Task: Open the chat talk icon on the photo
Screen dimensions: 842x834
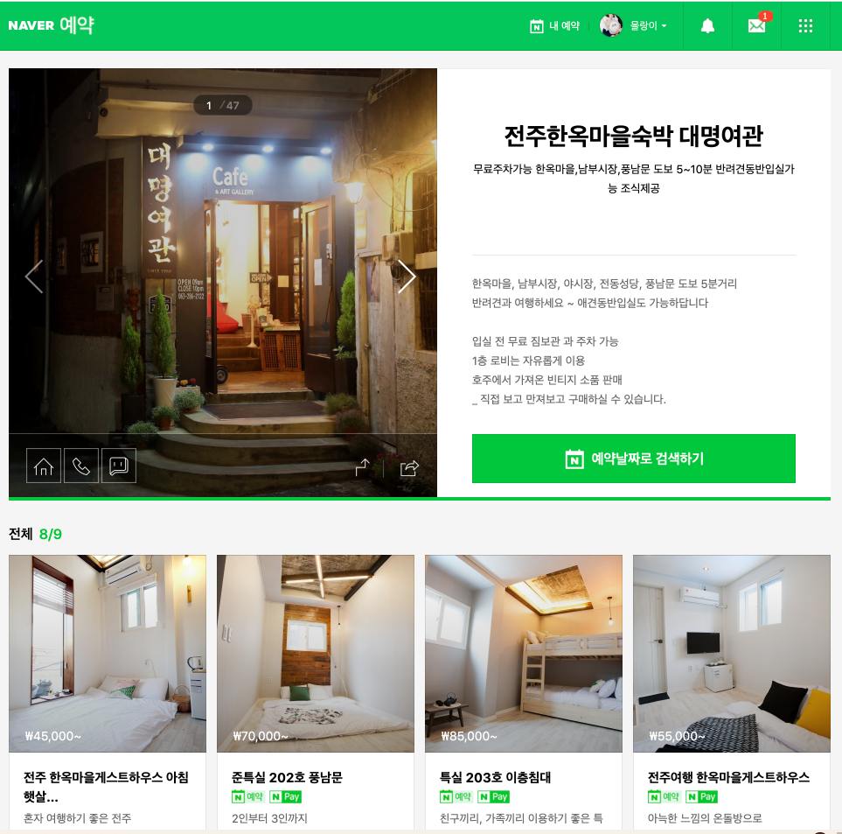Action: [119, 466]
